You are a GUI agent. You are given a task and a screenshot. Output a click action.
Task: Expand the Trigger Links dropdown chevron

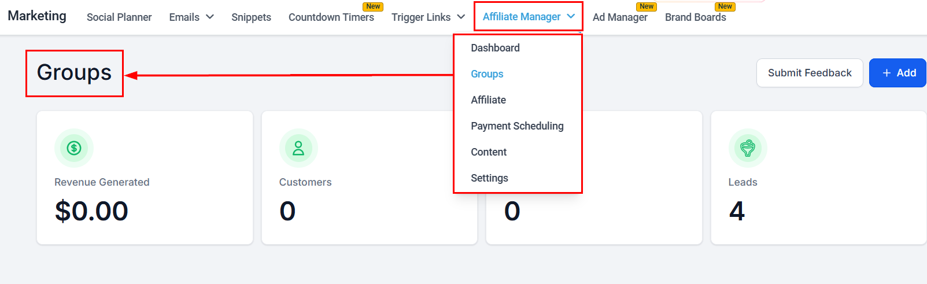(x=461, y=17)
